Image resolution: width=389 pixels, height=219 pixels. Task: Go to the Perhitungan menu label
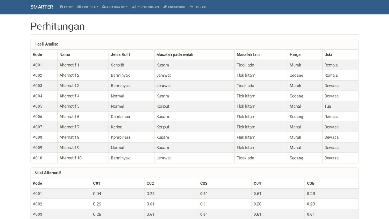coord(147,7)
